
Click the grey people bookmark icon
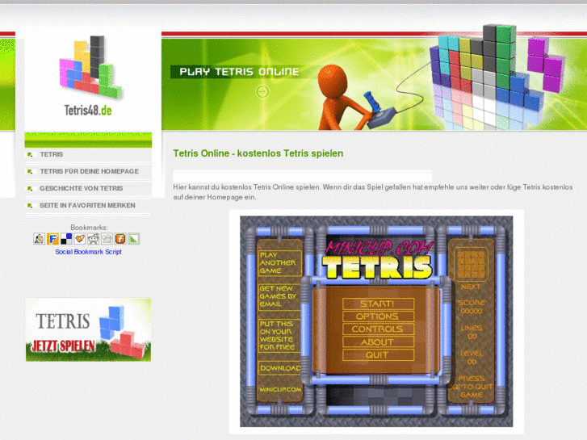click(x=107, y=238)
